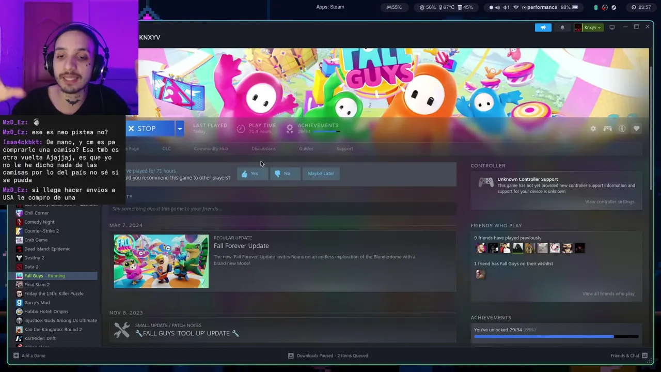Toggle the favorite heart icon
The width and height of the screenshot is (661, 372).
pos(636,129)
